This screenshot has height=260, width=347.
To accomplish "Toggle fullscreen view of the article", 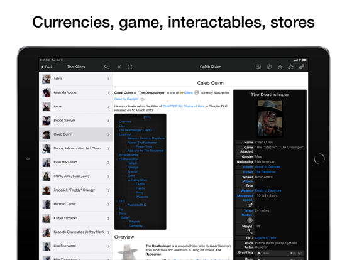I will (130, 67).
